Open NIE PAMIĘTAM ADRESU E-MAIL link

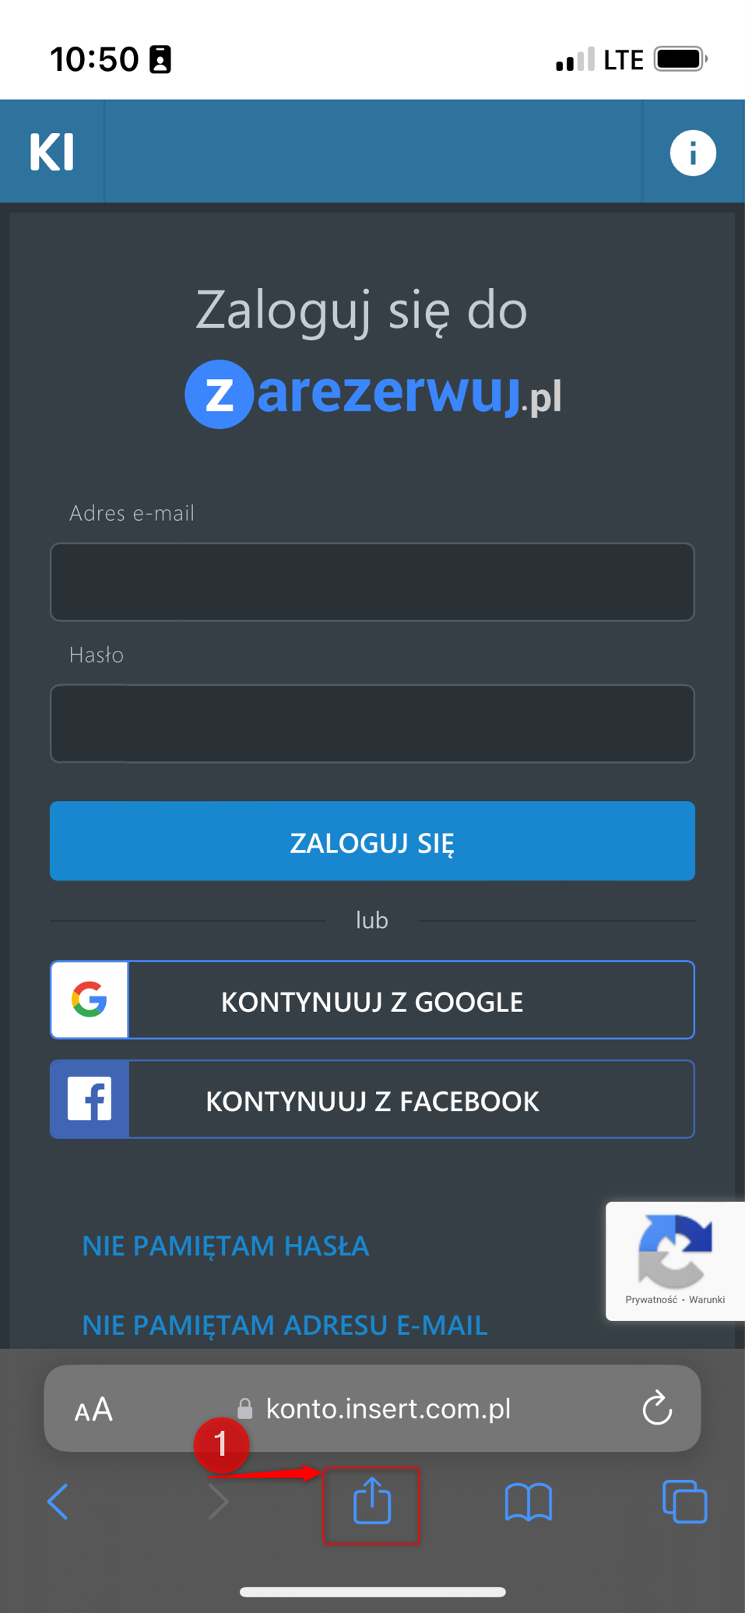(285, 1325)
